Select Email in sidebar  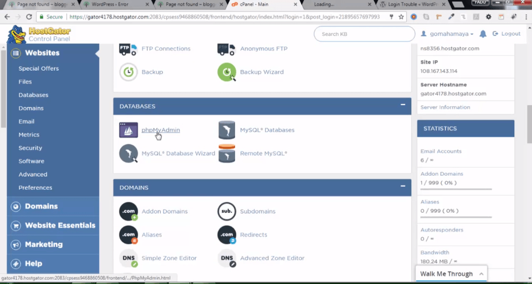click(x=27, y=122)
